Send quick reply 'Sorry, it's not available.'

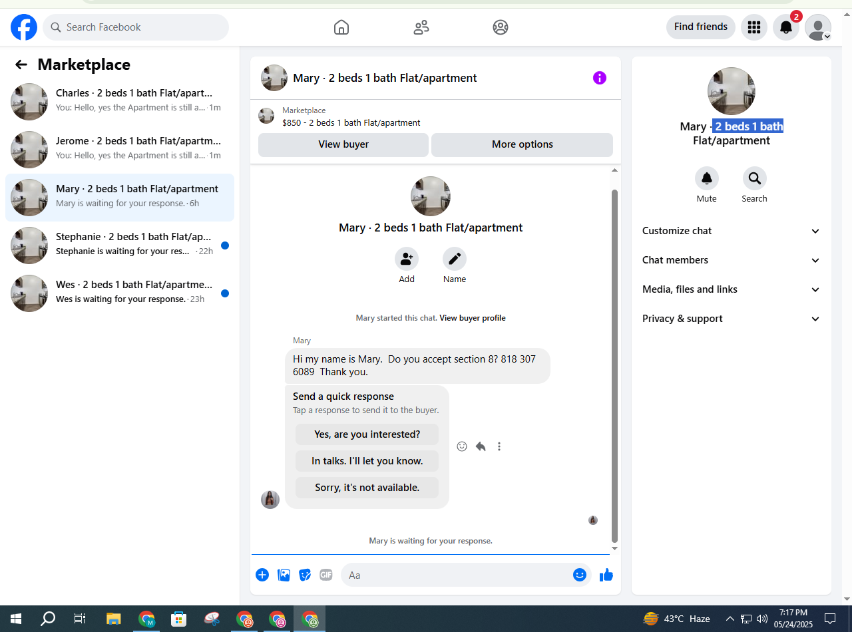point(367,488)
